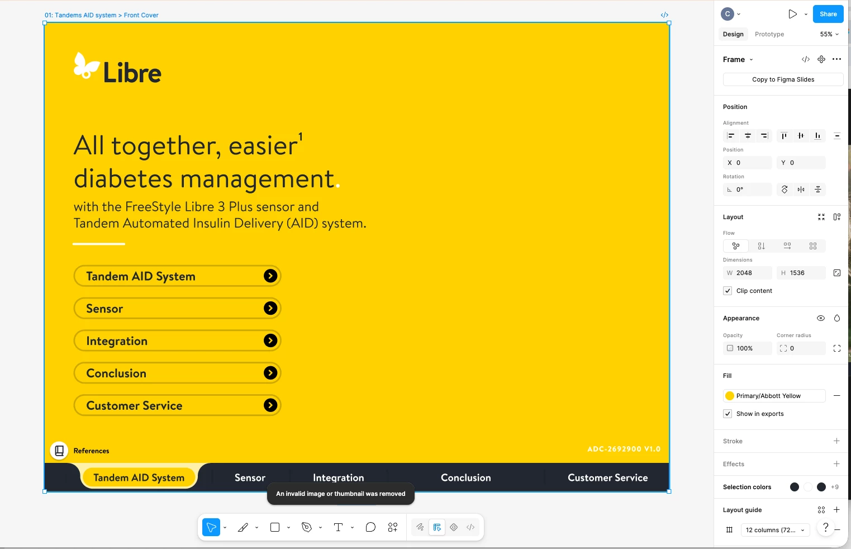
Task: Switch to the Prototype tab
Action: point(769,34)
